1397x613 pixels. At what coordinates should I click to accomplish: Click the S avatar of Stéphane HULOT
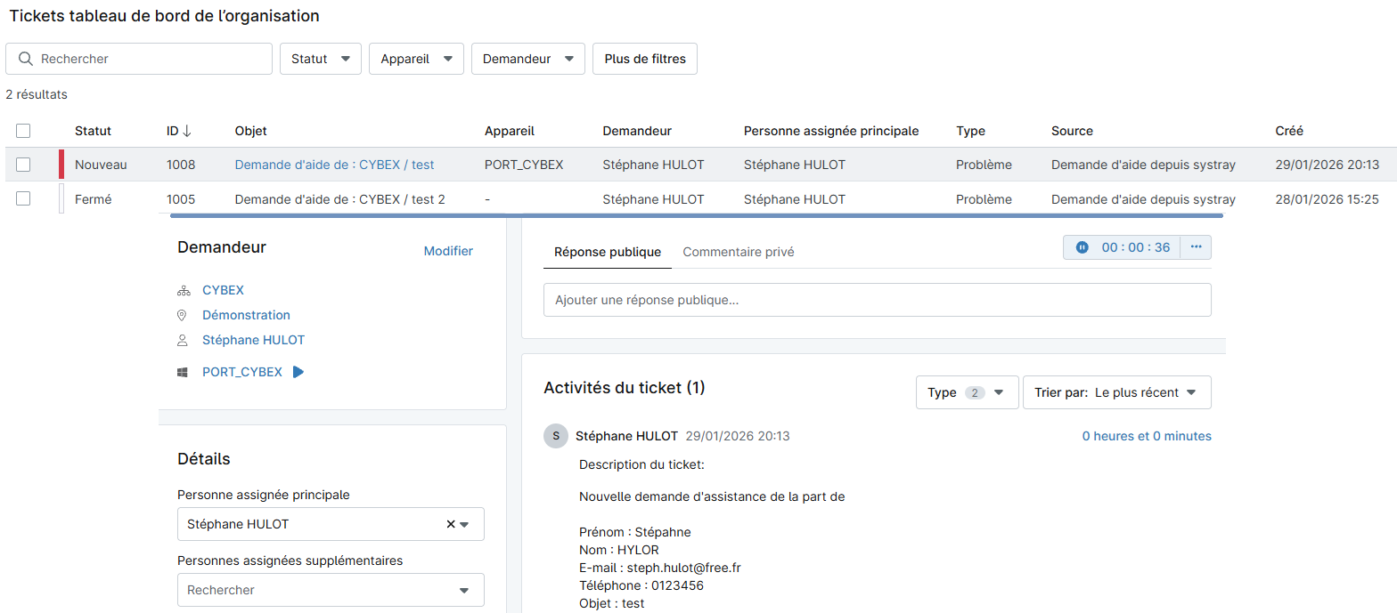tap(555, 436)
